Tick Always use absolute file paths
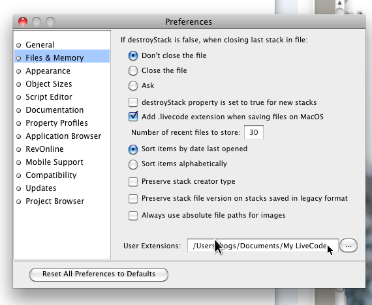The height and width of the screenshot is (305, 372). pos(133,216)
